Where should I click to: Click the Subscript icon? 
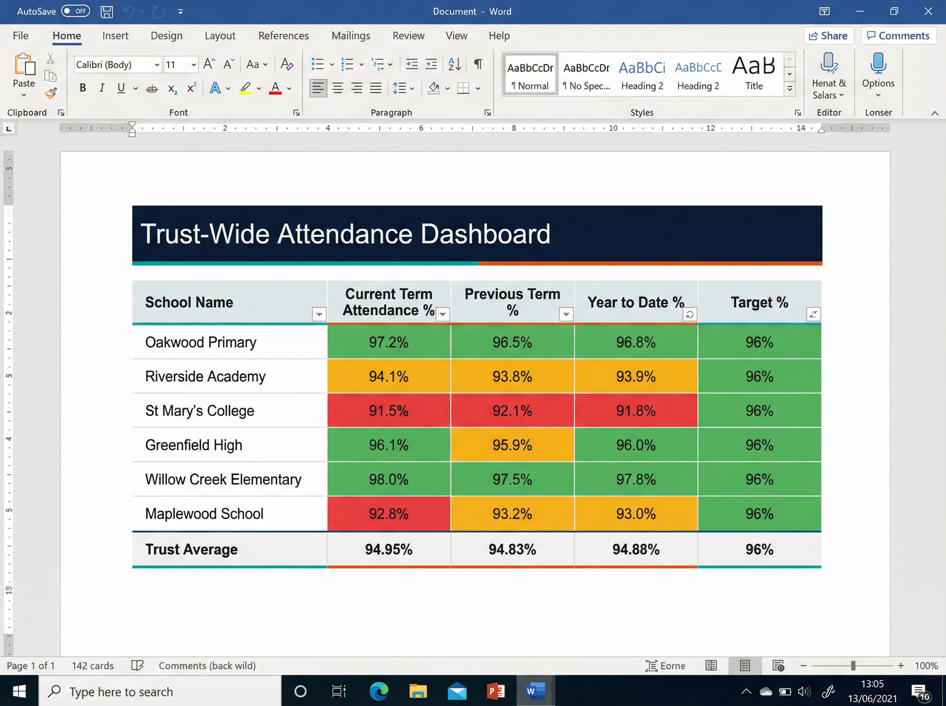172,89
